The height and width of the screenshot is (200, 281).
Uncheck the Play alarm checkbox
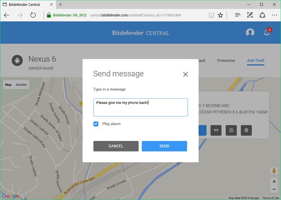tap(96, 124)
